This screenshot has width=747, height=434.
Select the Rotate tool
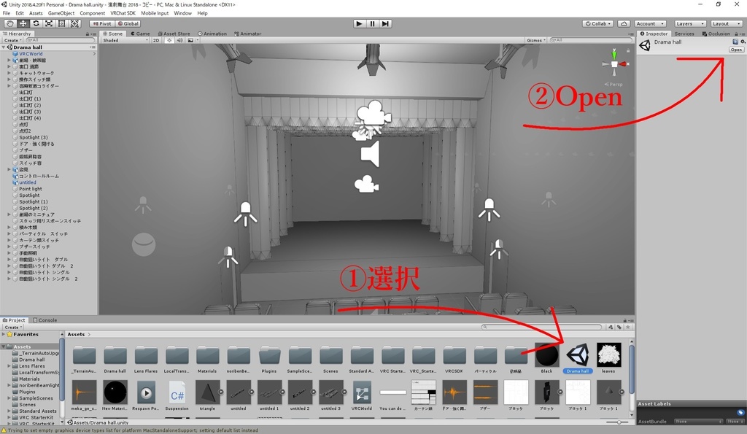coord(35,23)
